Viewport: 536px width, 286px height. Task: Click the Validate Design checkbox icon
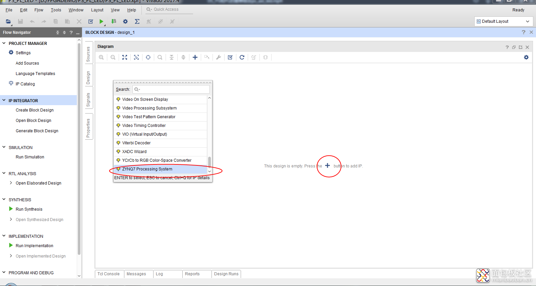(230, 57)
